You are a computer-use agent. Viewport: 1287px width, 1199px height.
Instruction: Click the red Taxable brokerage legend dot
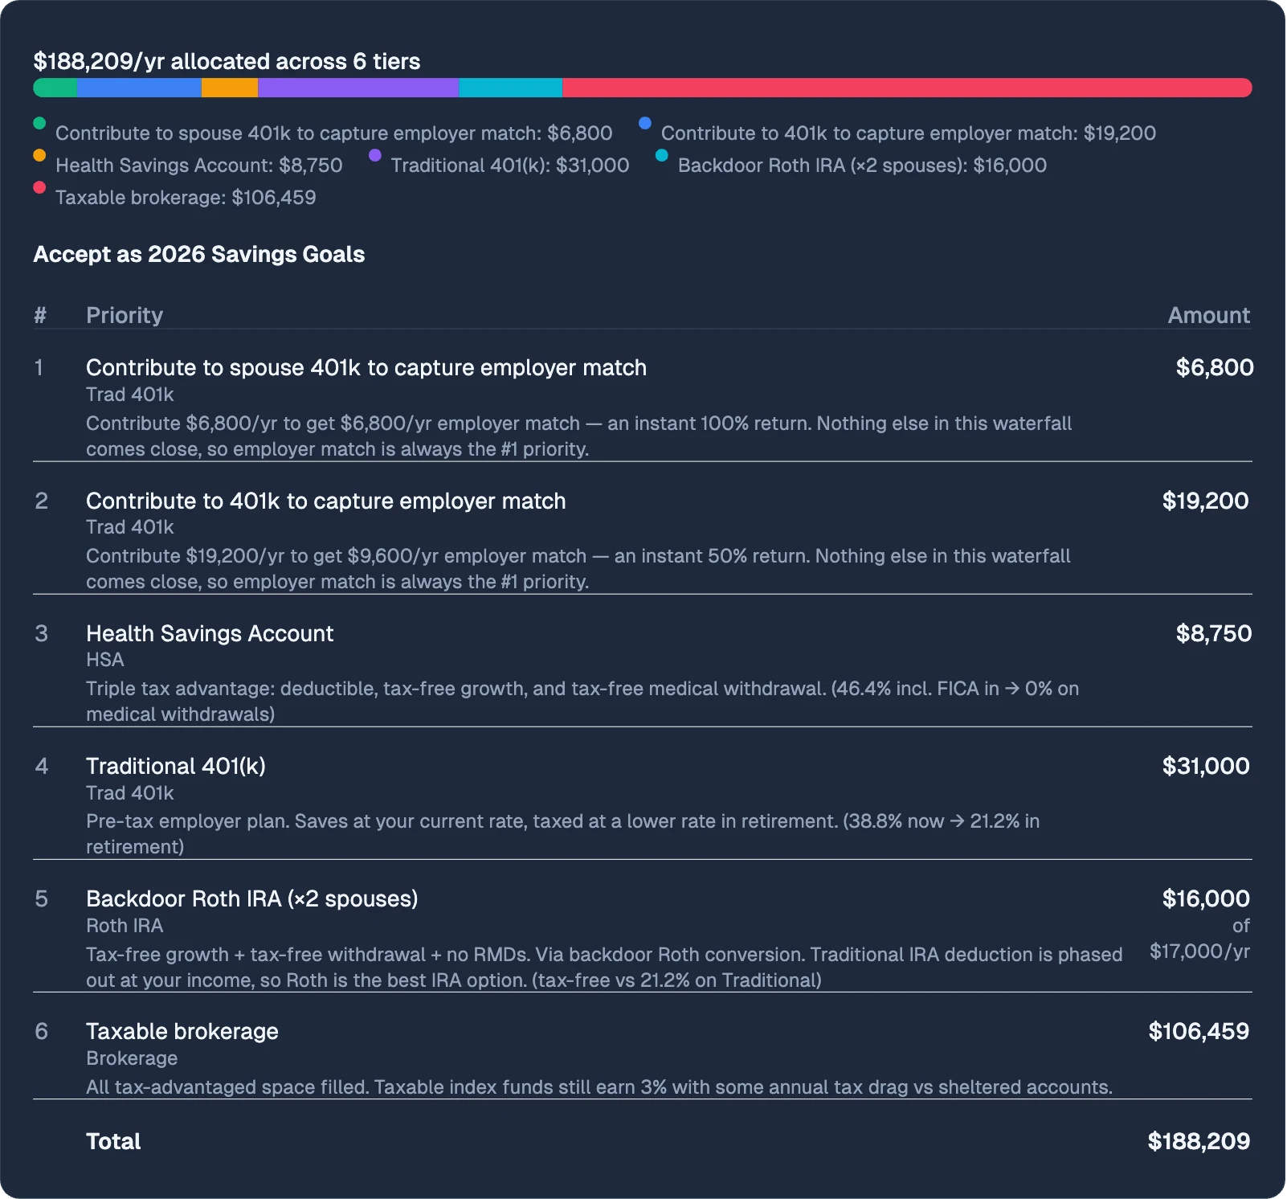(x=39, y=188)
